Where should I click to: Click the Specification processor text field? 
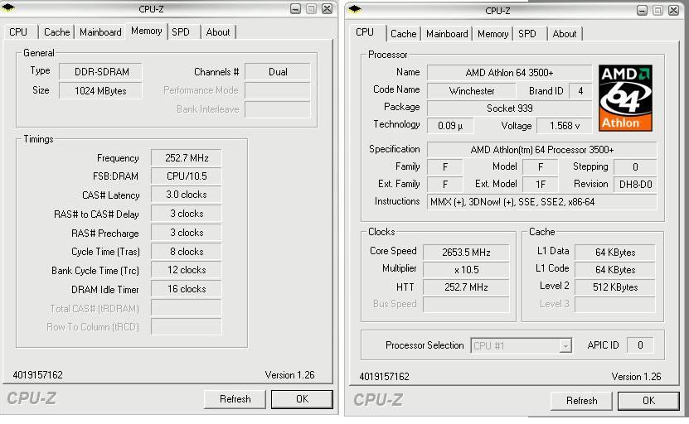coord(541,150)
